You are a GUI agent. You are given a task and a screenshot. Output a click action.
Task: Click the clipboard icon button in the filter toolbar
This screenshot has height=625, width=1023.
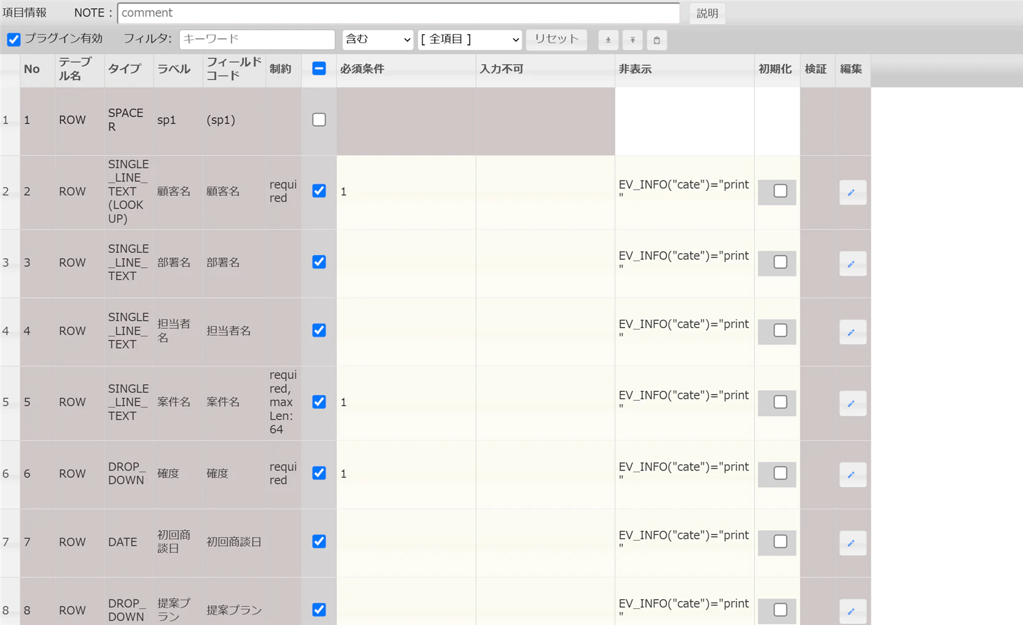pyautogui.click(x=657, y=40)
